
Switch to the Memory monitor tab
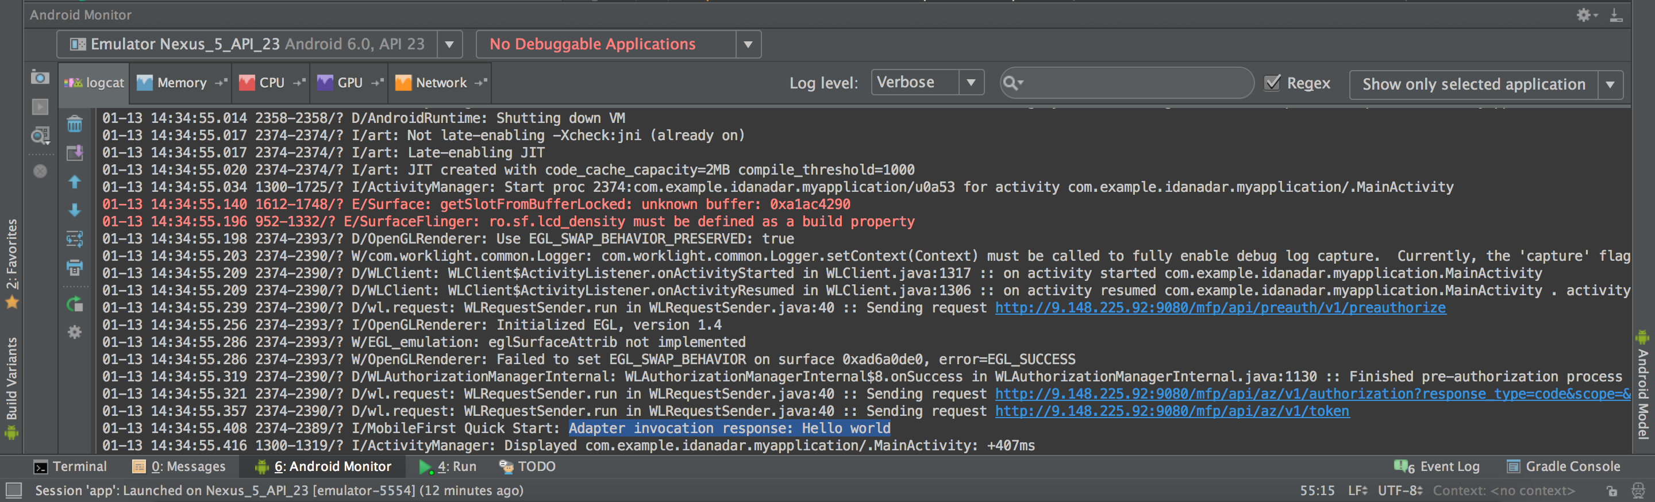181,83
